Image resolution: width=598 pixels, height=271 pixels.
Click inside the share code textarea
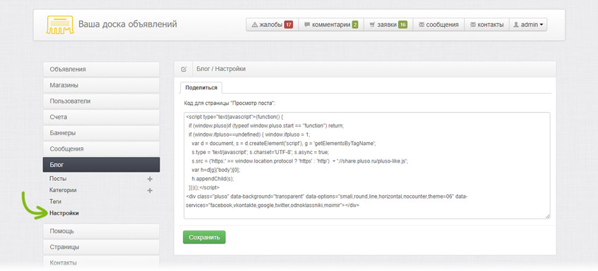367,165
